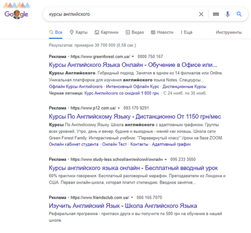Click the https://www.p12.com.ua/ URL text

pos(93,108)
